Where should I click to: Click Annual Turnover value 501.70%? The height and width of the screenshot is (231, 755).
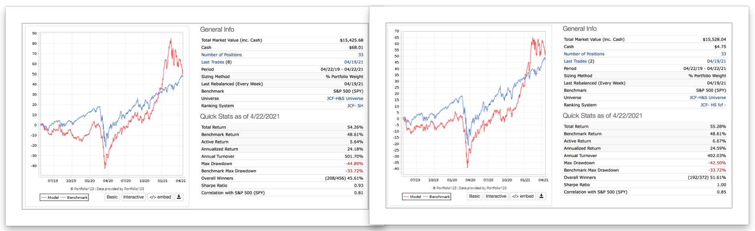[354, 156]
